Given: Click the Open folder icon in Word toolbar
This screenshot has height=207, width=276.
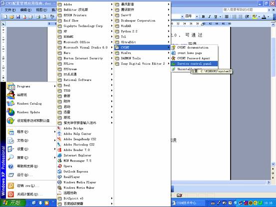Looking at the screenshot, I should click(x=12, y=16).
